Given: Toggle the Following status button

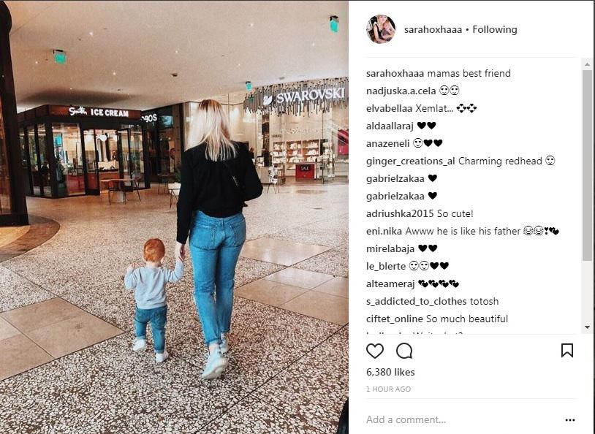Looking at the screenshot, I should tap(494, 29).
